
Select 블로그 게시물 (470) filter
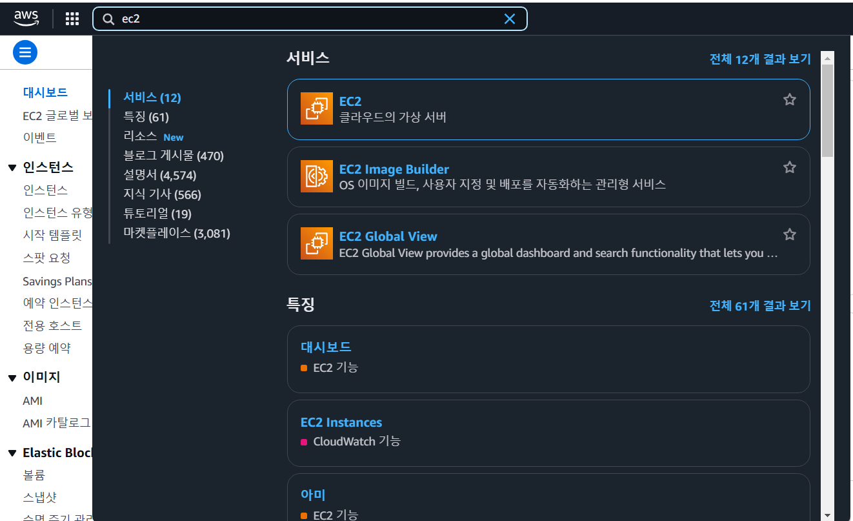click(x=174, y=156)
